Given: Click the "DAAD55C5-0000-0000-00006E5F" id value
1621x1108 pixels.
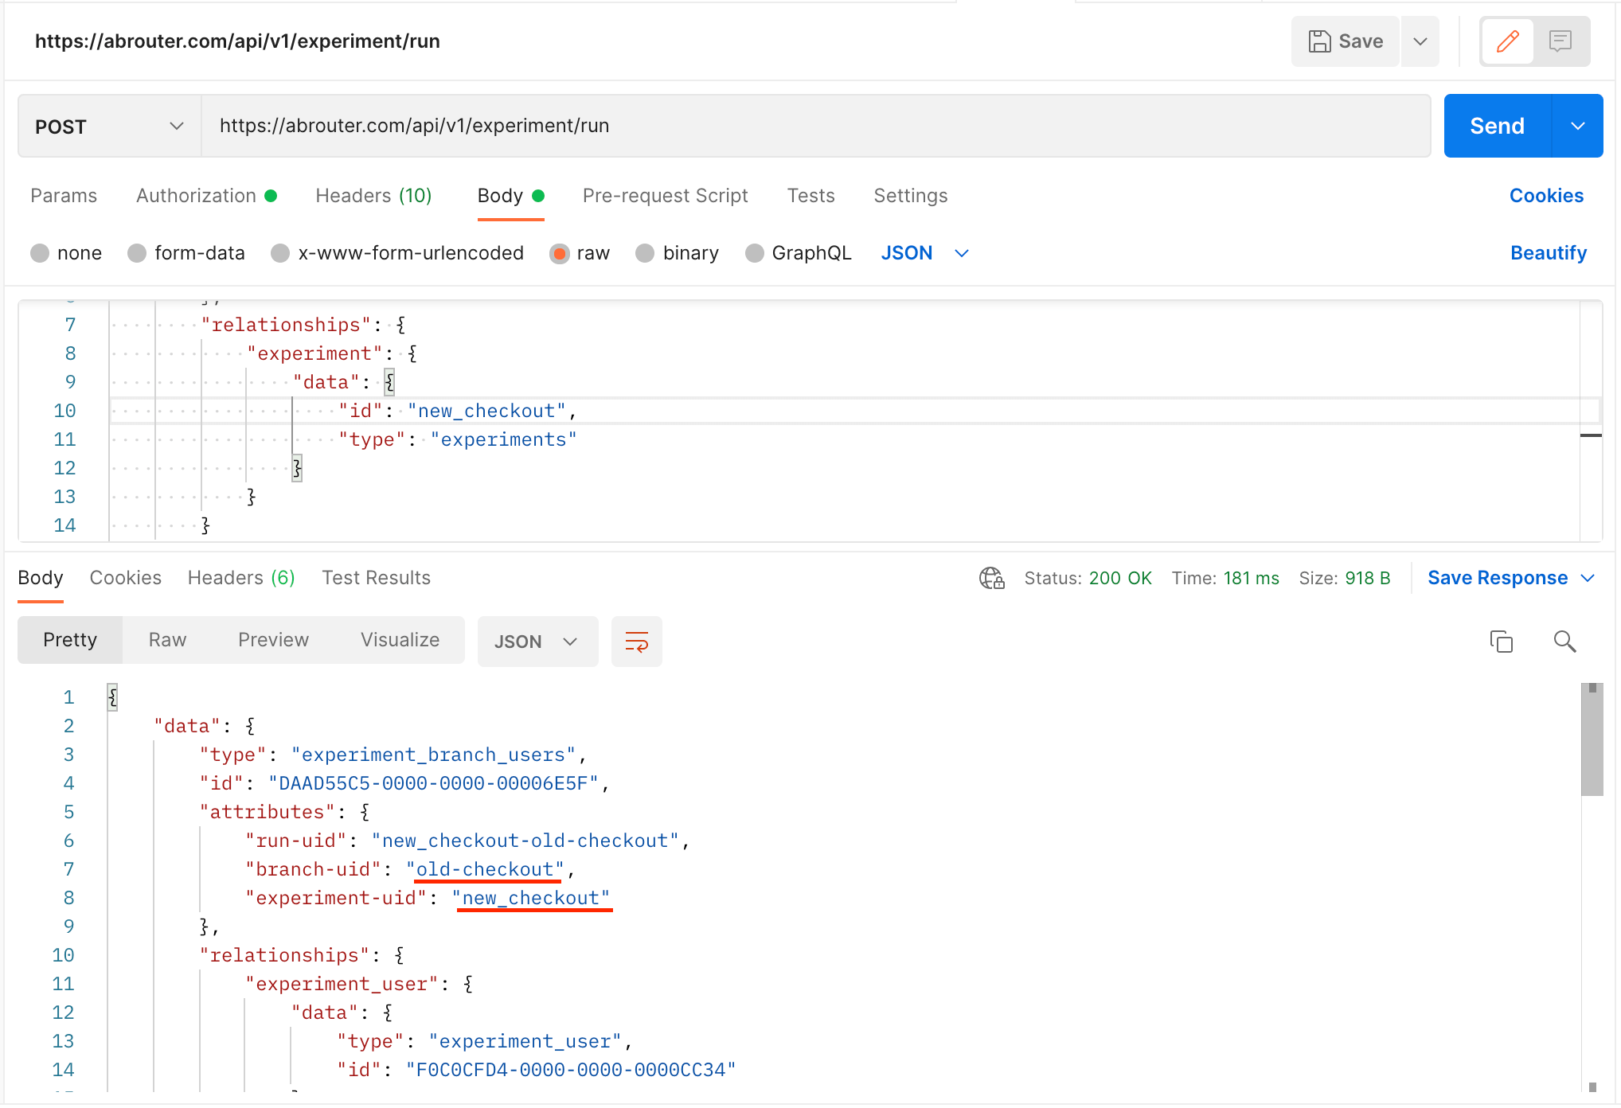Looking at the screenshot, I should pos(433,783).
